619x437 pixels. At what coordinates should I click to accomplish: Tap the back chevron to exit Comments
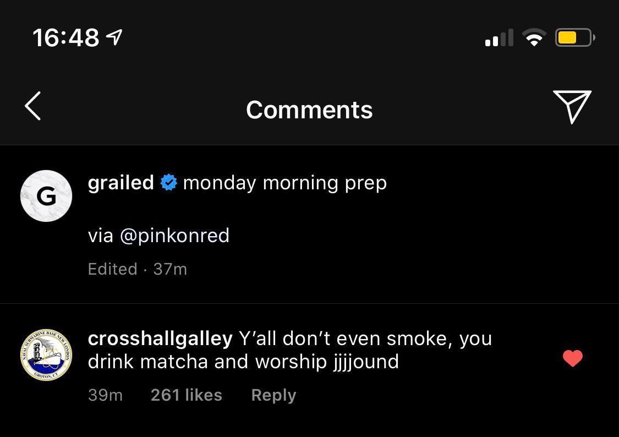[32, 106]
